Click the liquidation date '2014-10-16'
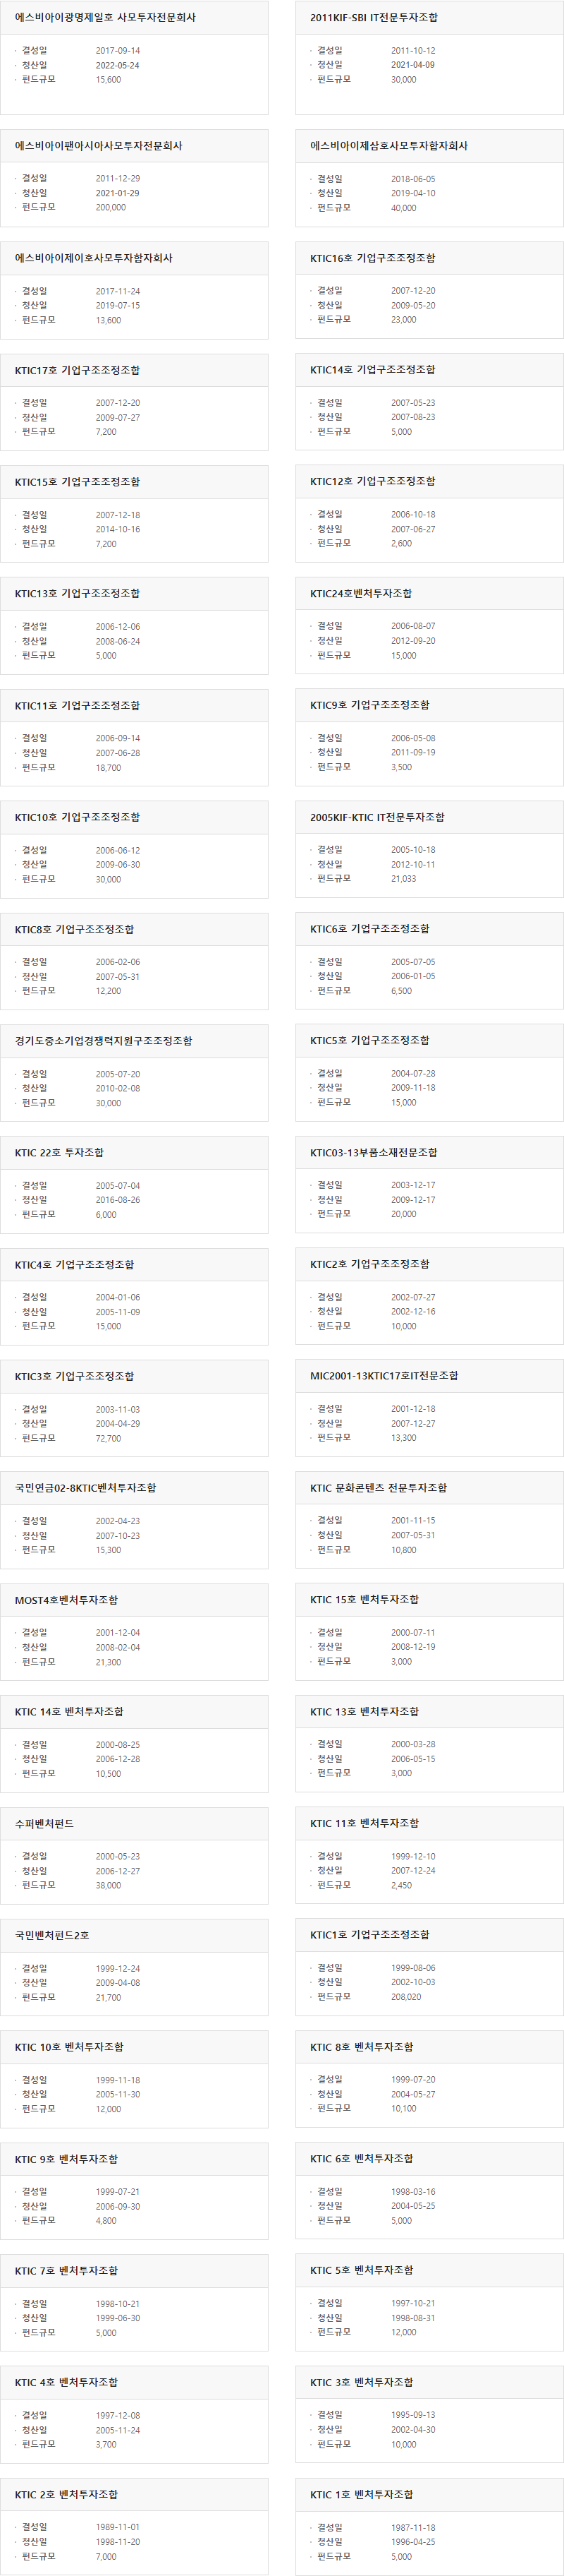The image size is (564, 2576). coord(118,529)
